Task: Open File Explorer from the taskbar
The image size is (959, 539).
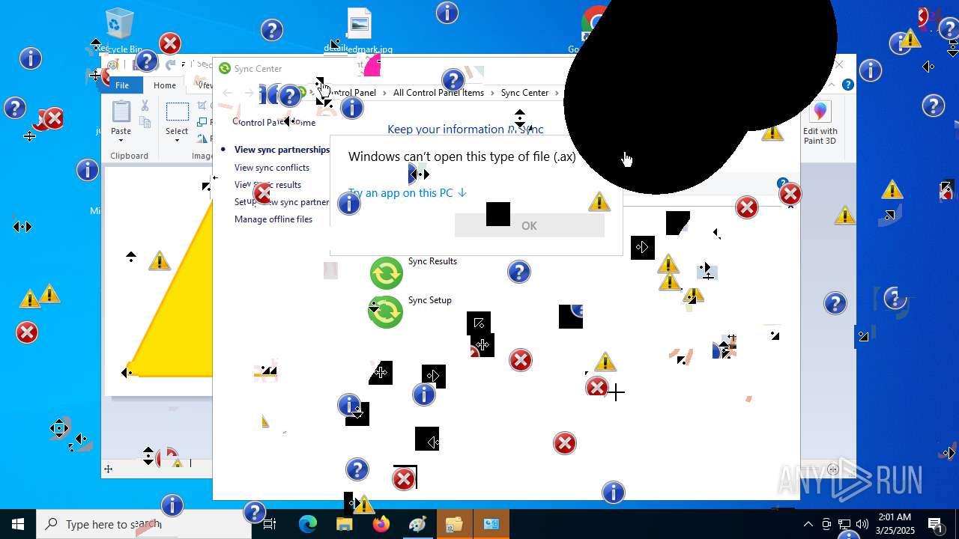Action: [x=344, y=524]
